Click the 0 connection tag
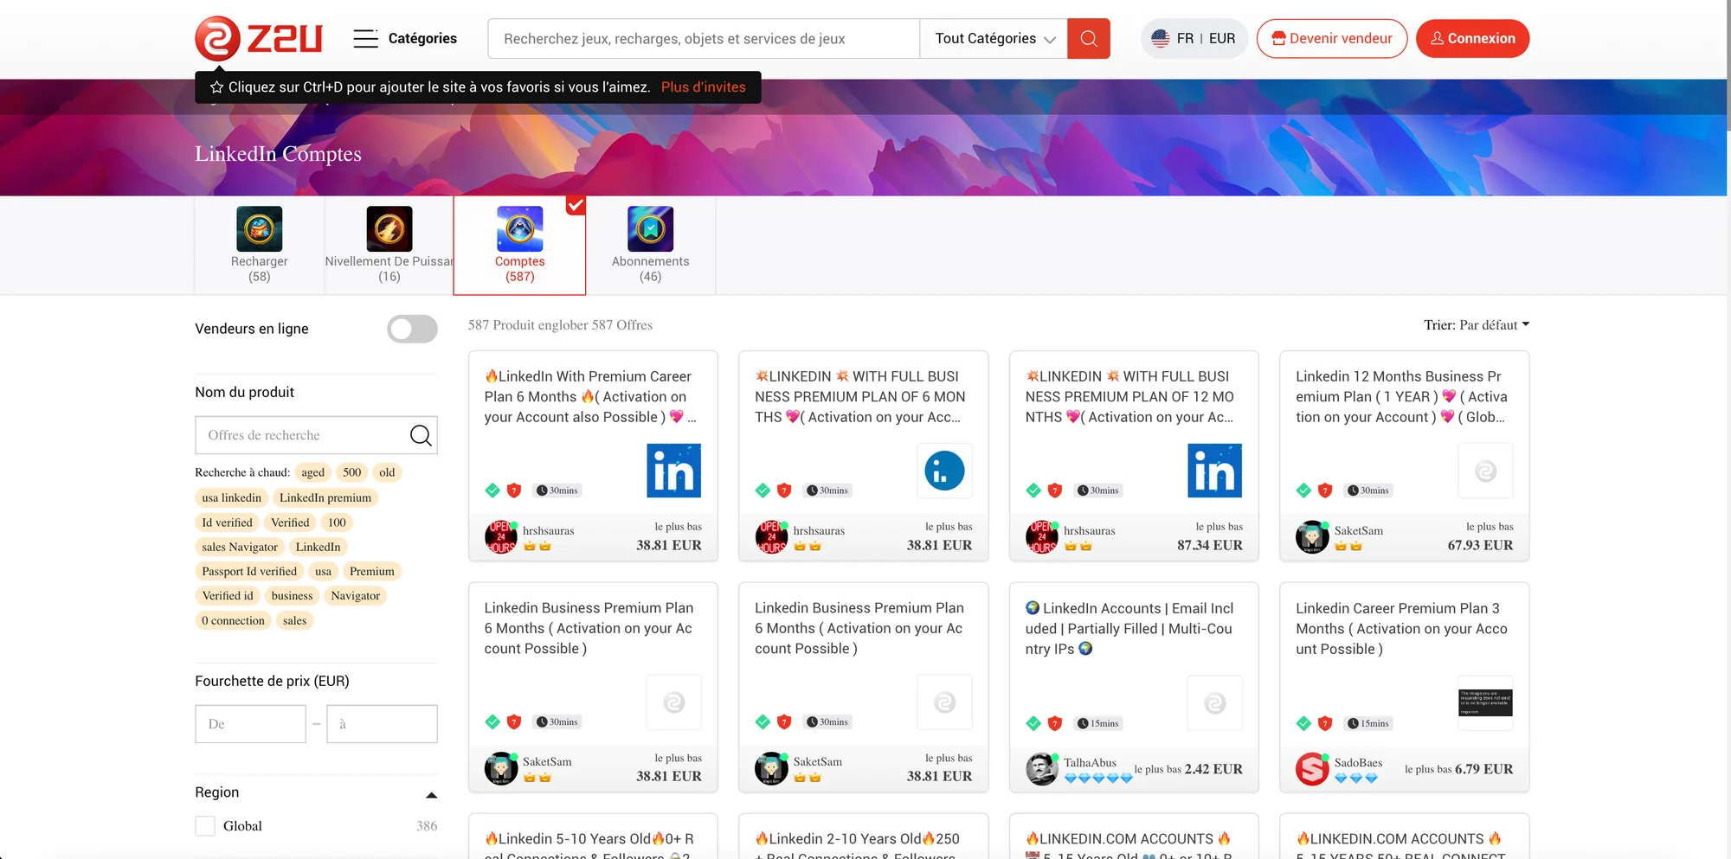The height and width of the screenshot is (859, 1731). [234, 620]
